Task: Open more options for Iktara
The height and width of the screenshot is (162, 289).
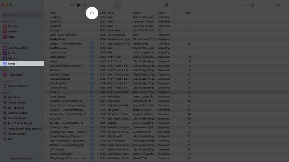Action: (x=58, y=92)
